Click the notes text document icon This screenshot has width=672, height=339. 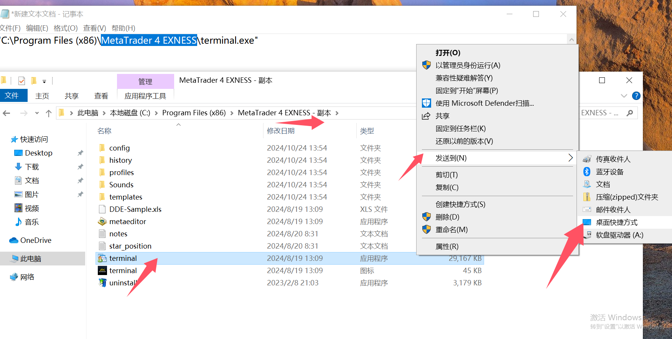click(x=102, y=234)
